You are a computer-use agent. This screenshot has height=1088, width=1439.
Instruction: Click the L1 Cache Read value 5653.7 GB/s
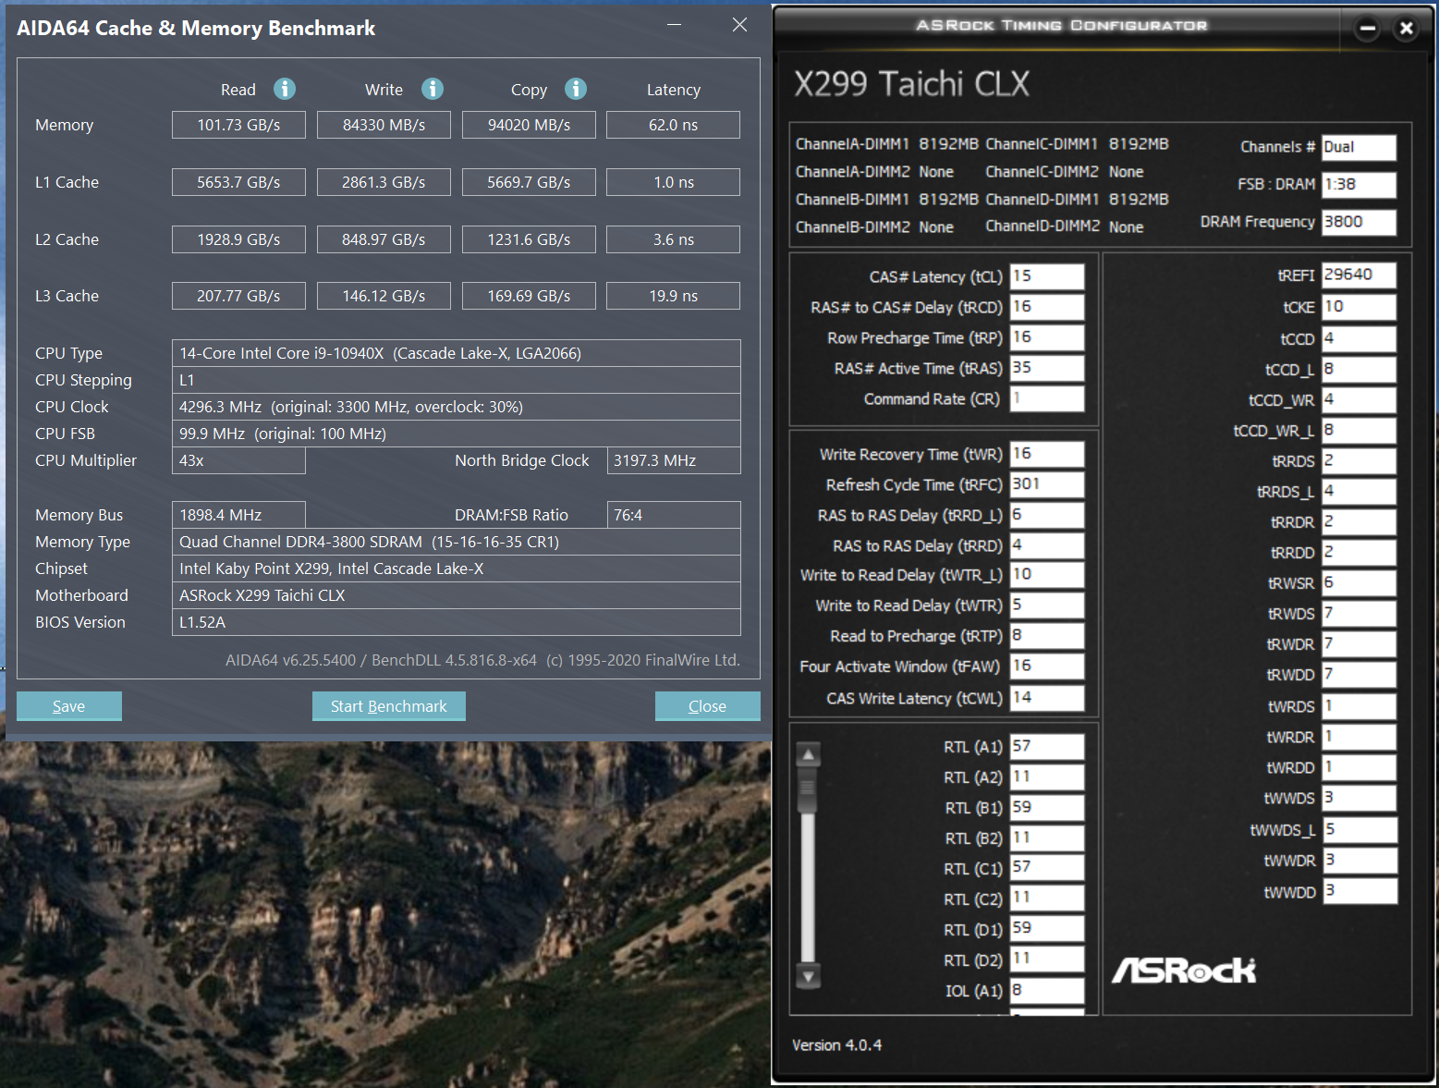point(238,182)
